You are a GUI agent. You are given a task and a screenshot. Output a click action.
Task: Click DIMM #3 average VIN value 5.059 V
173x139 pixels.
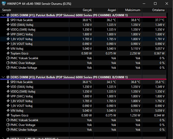pos(160,111)
